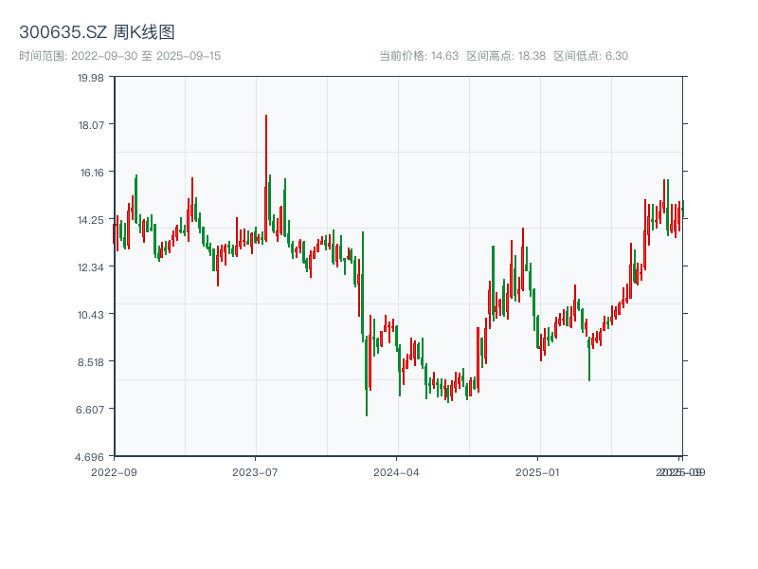Click the 时间范围 date range text
This screenshot has width=758, height=569.
pyautogui.click(x=119, y=56)
